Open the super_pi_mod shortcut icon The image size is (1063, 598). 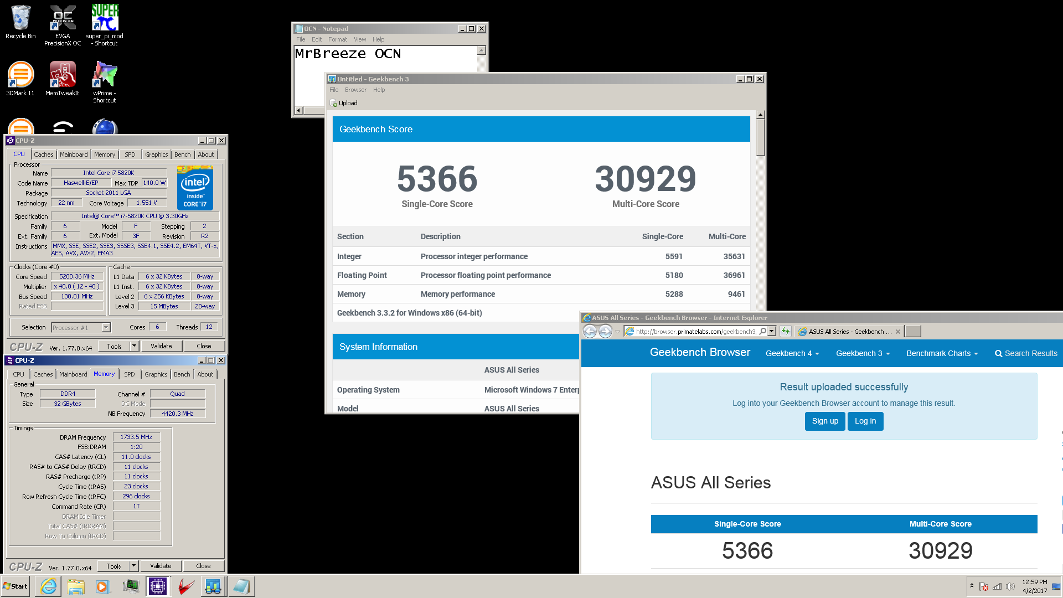pyautogui.click(x=105, y=25)
